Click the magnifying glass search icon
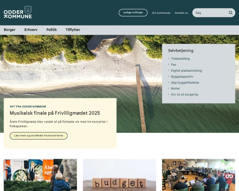The height and width of the screenshot is (191, 239). pos(231,13)
